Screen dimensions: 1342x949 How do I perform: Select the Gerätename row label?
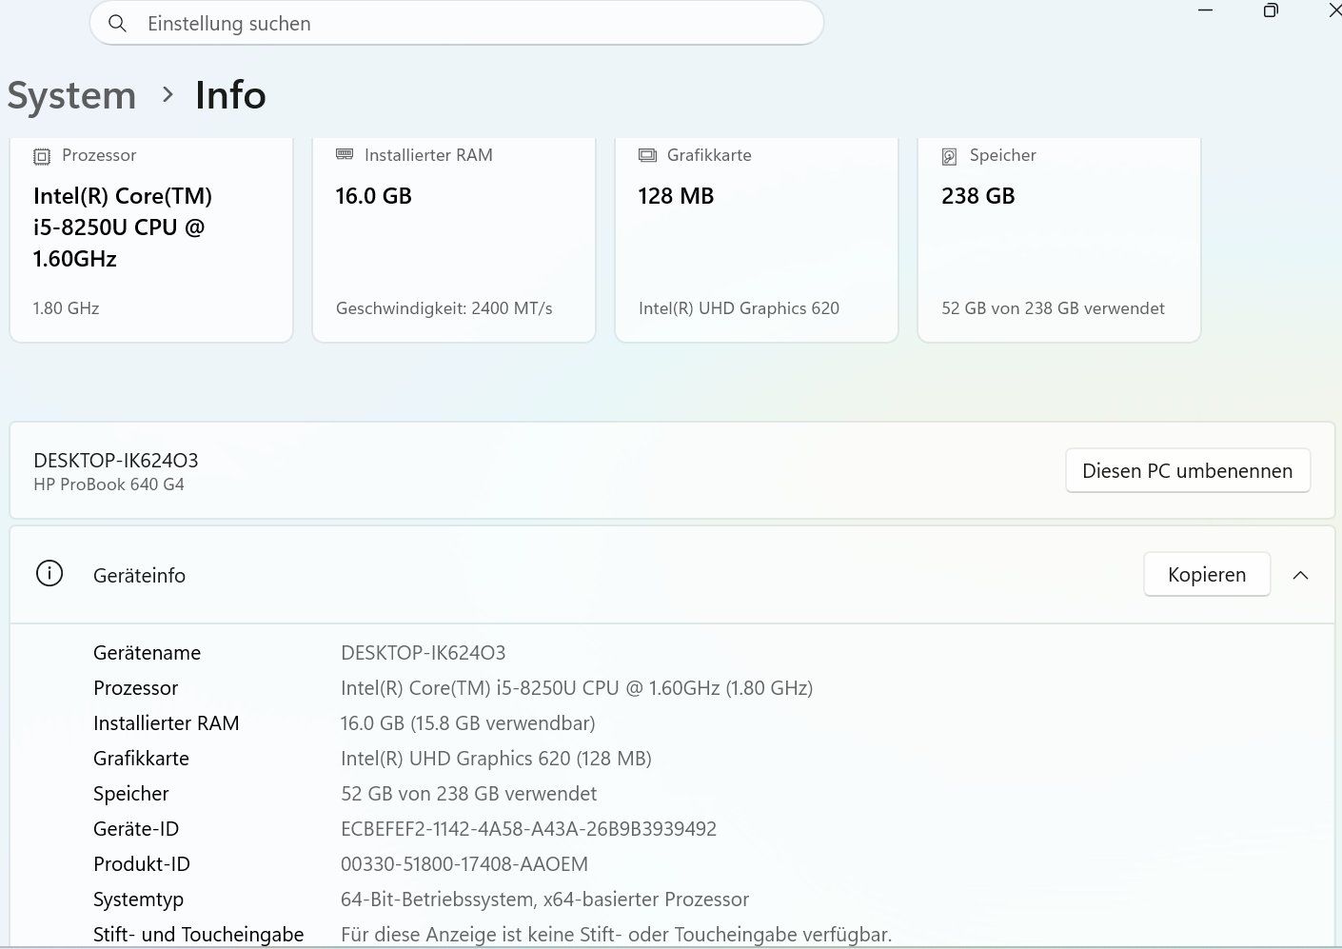(147, 653)
